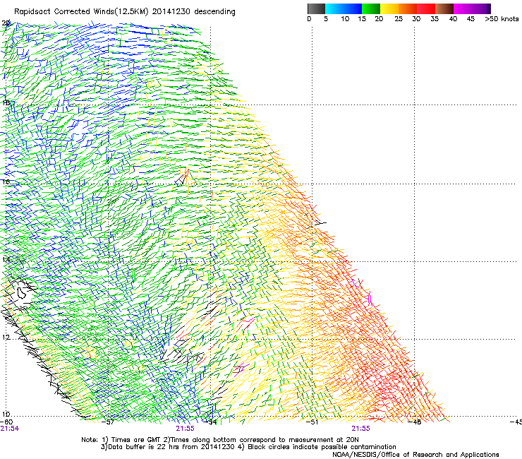The width and height of the screenshot is (522, 459).
Task: Select the green 15-20 knots legend swatch
Action: [x=371, y=8]
